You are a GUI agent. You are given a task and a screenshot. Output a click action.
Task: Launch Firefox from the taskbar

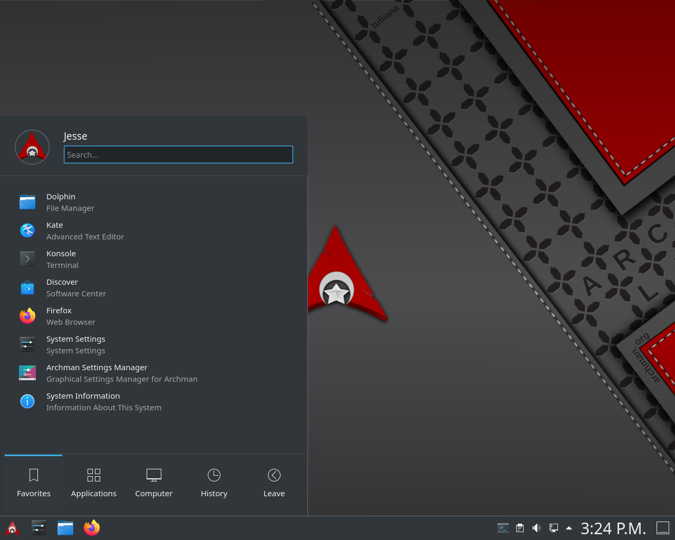pyautogui.click(x=92, y=528)
